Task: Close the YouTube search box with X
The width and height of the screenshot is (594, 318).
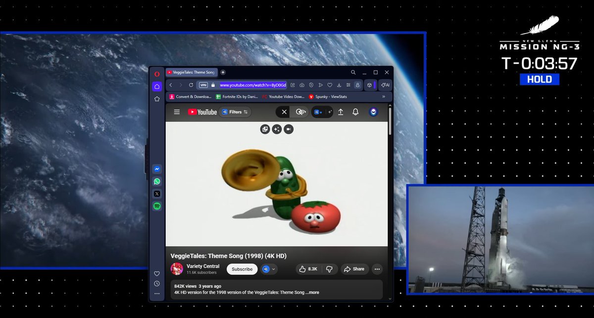Action: click(x=284, y=112)
